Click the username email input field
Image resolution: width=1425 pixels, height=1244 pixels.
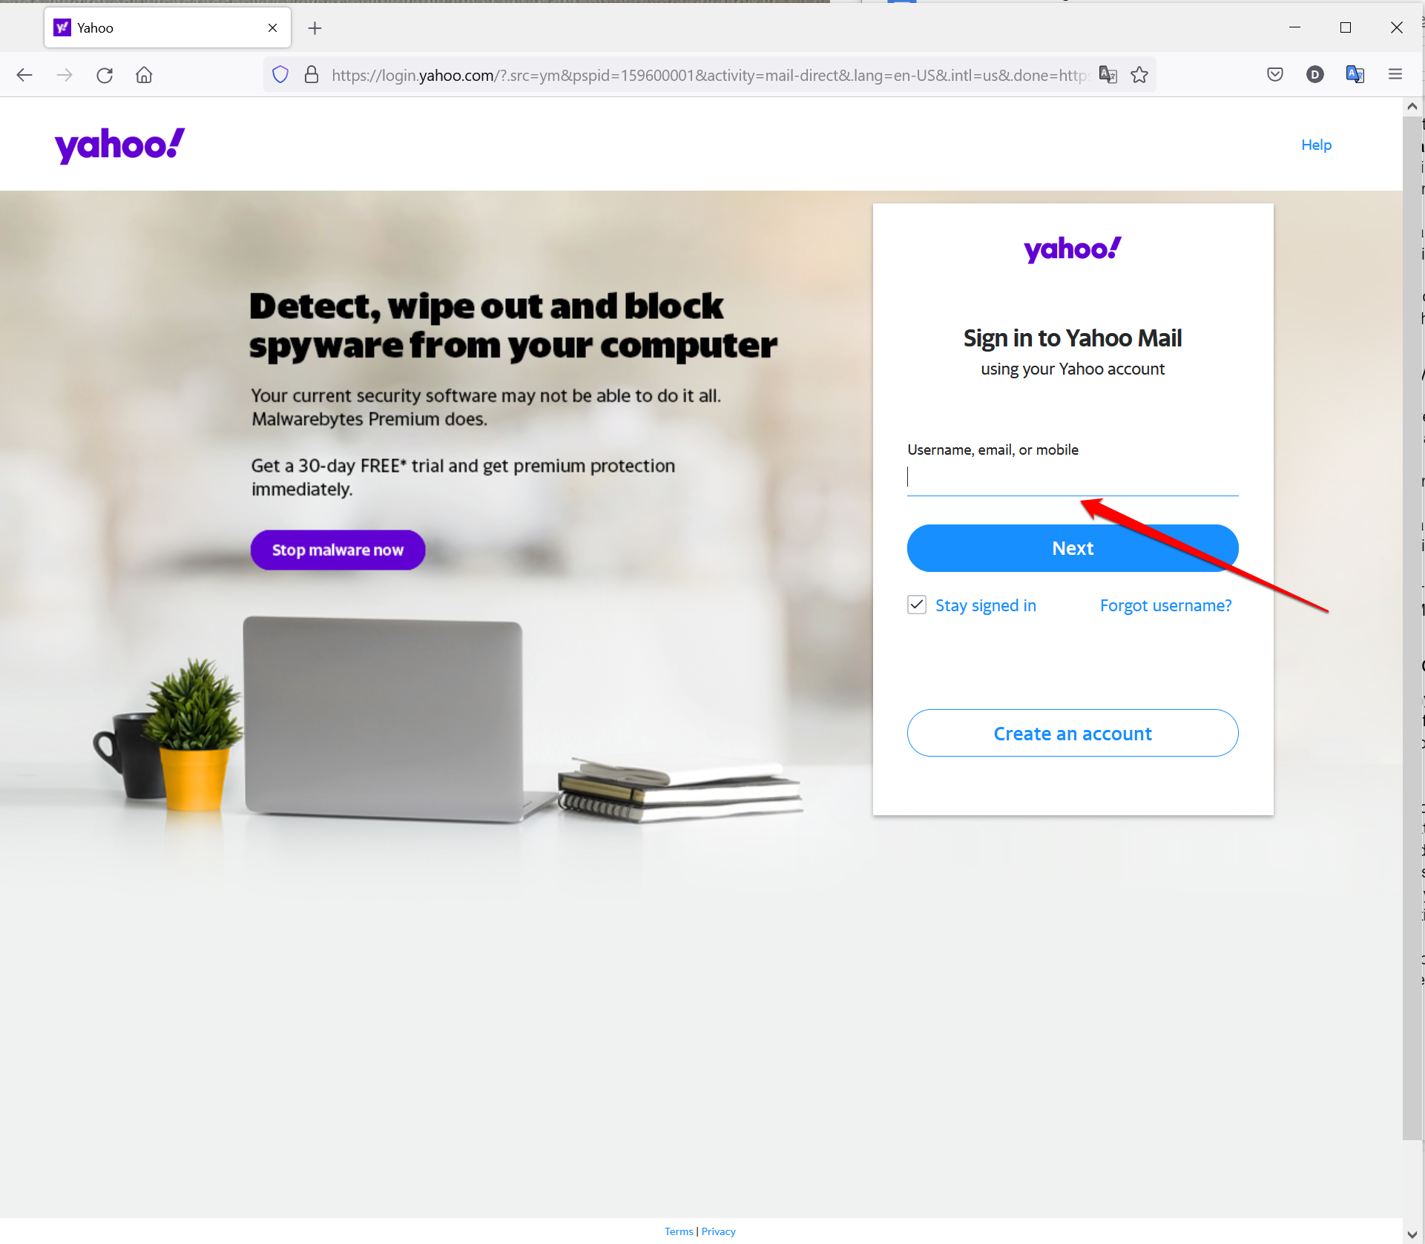1073,478
